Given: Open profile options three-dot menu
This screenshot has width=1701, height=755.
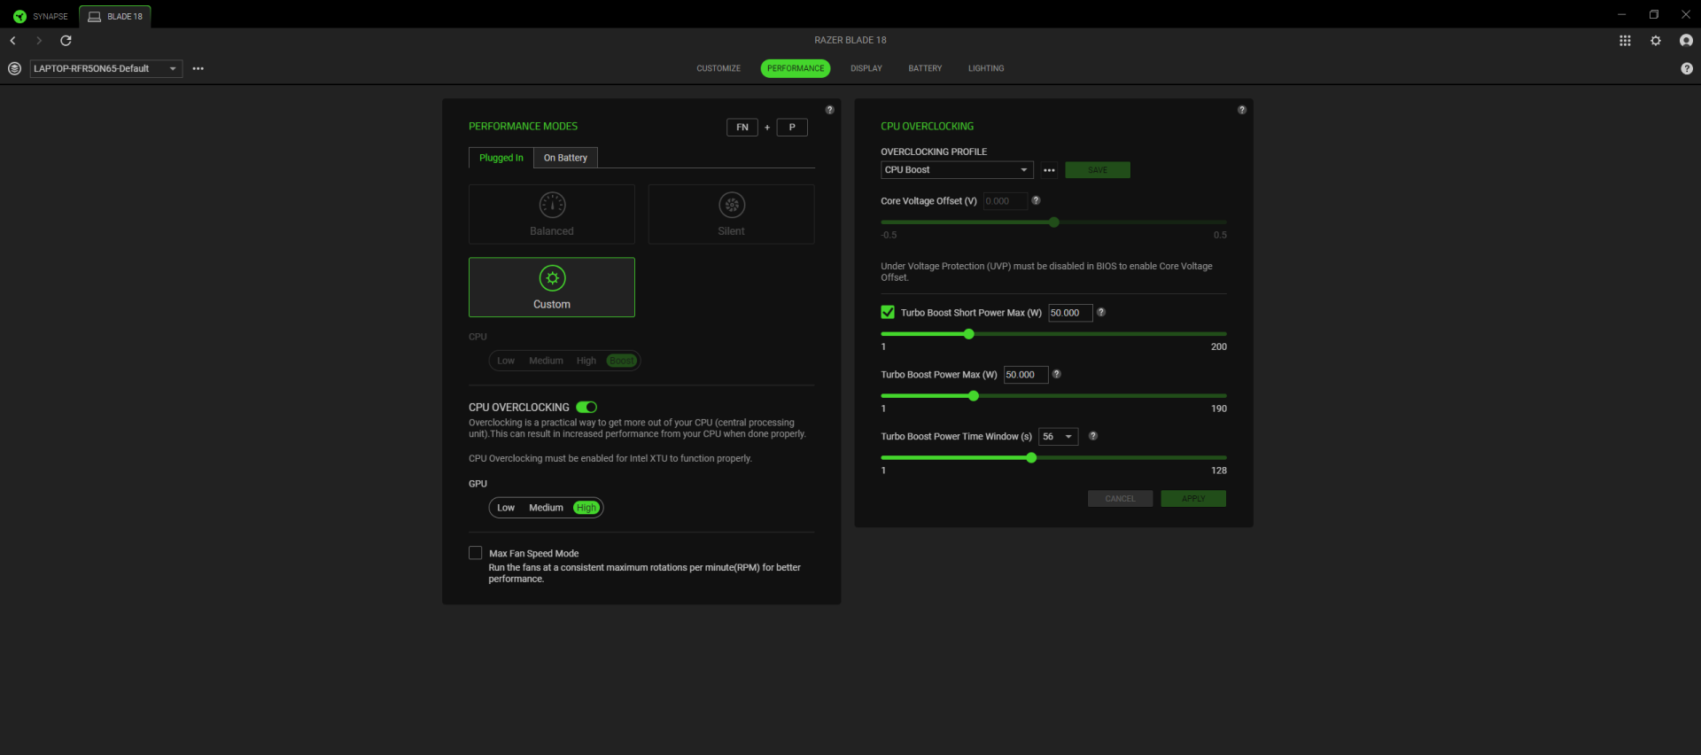Looking at the screenshot, I should pyautogui.click(x=198, y=68).
